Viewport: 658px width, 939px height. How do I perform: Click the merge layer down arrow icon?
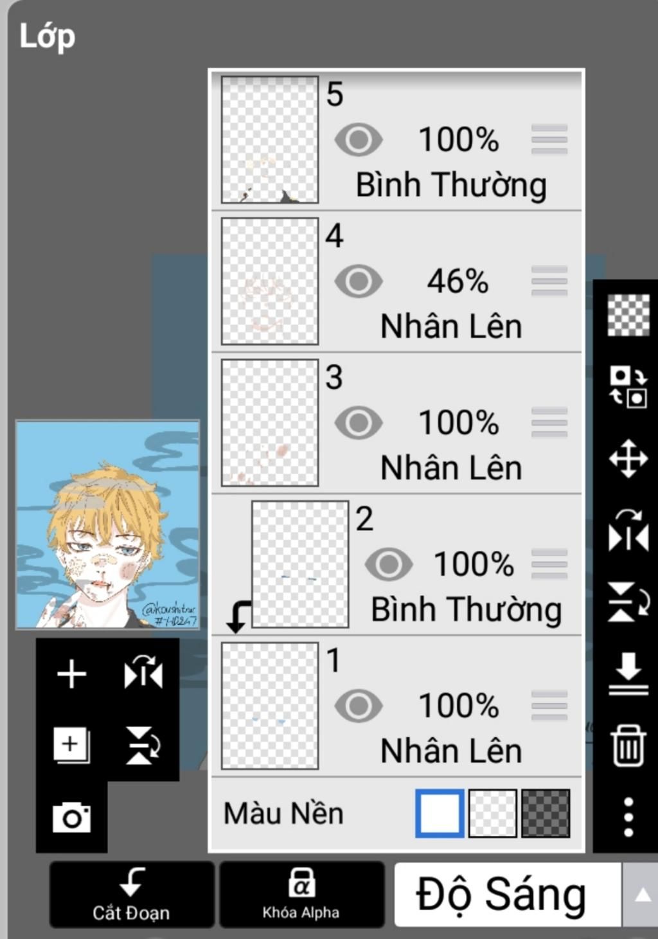point(628,674)
